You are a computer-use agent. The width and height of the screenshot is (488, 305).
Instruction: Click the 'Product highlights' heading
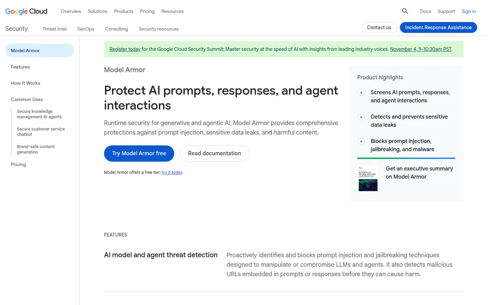pyautogui.click(x=380, y=77)
